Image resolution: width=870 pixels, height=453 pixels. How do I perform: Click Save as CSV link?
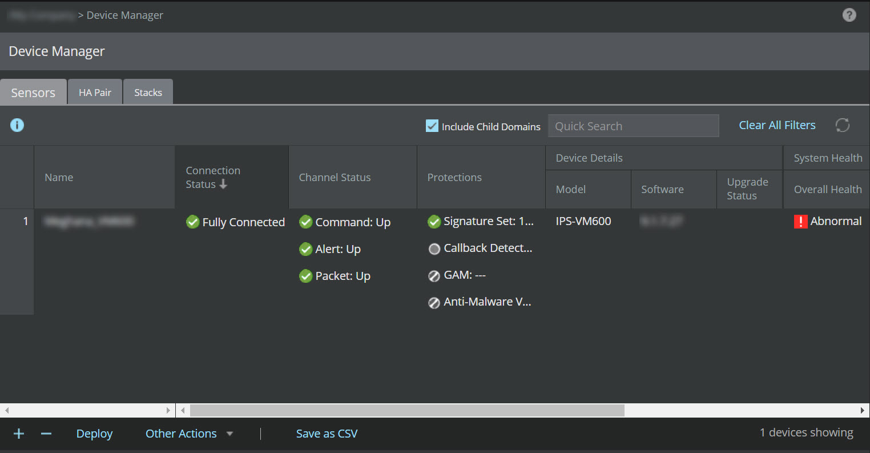click(327, 434)
